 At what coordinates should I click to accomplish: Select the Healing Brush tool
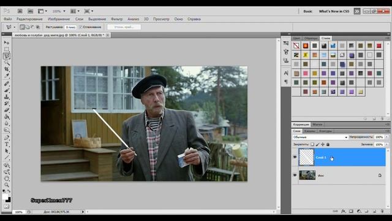click(7, 83)
